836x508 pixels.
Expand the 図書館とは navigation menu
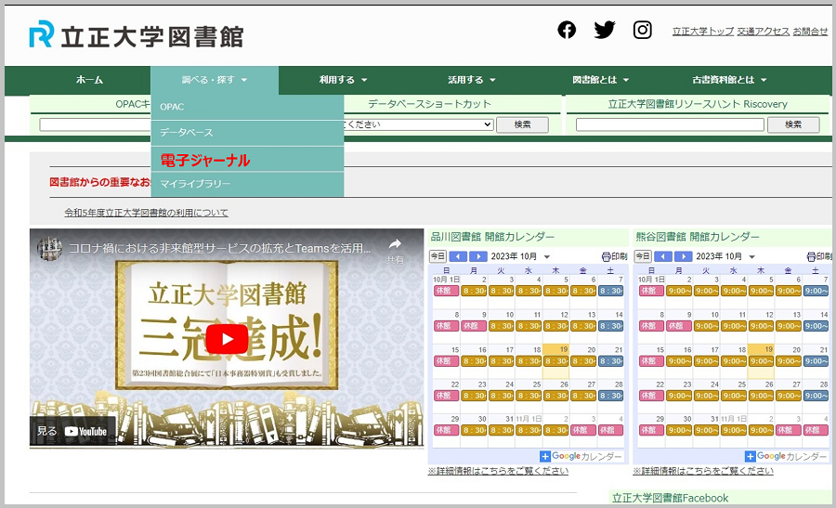click(600, 81)
